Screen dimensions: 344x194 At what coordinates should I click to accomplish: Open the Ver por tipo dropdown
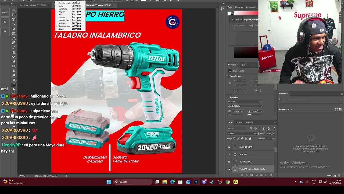[285, 109]
